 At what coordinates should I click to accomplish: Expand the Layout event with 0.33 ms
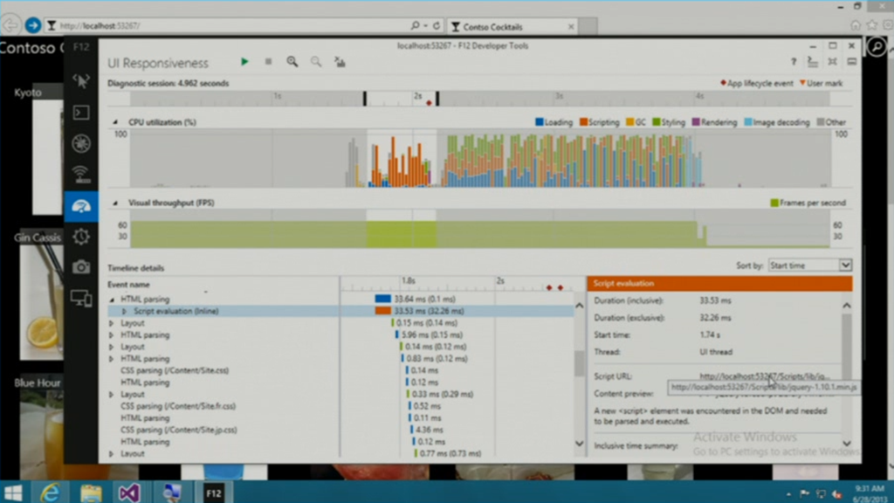112,395
